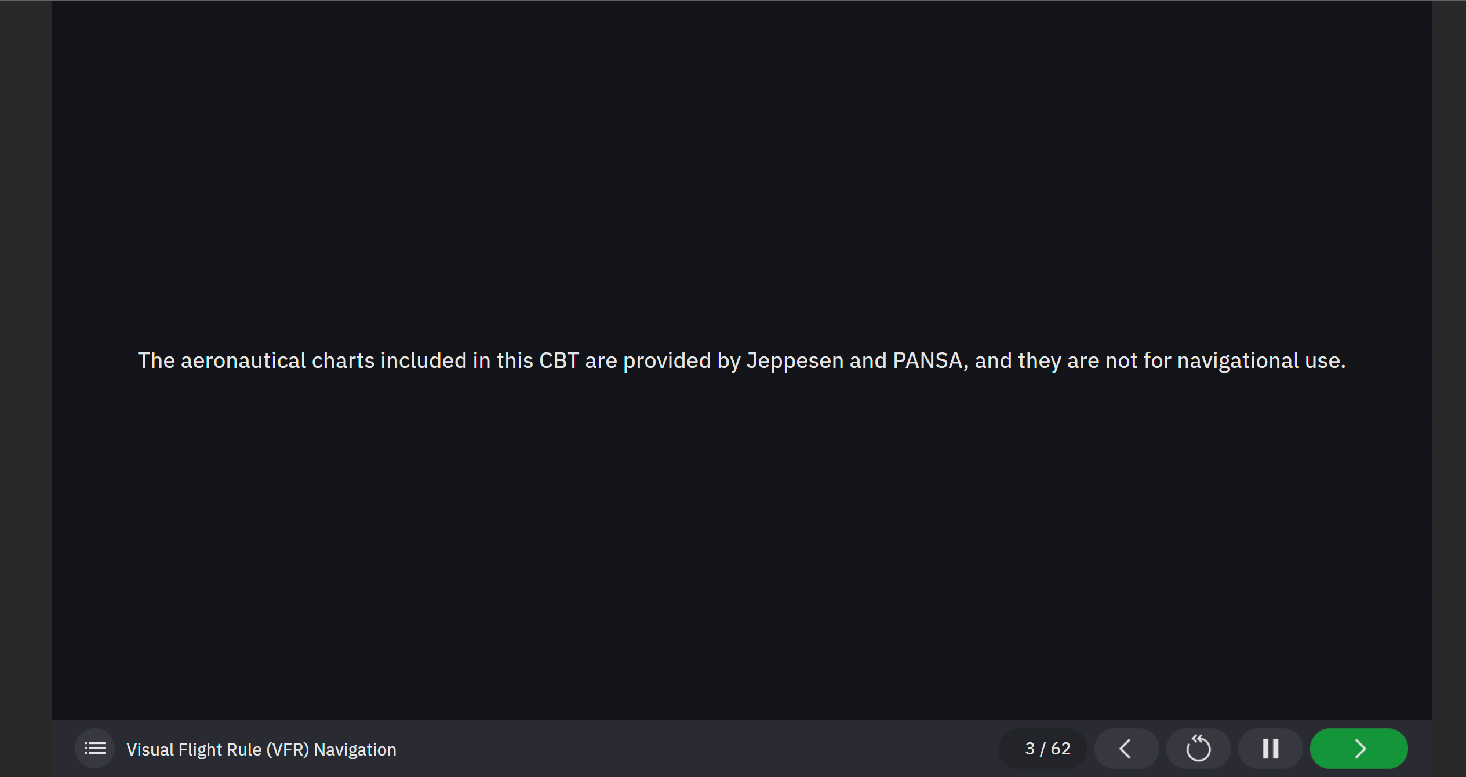
Task: Click the empty slide area above the disclaimer
Action: (741, 174)
